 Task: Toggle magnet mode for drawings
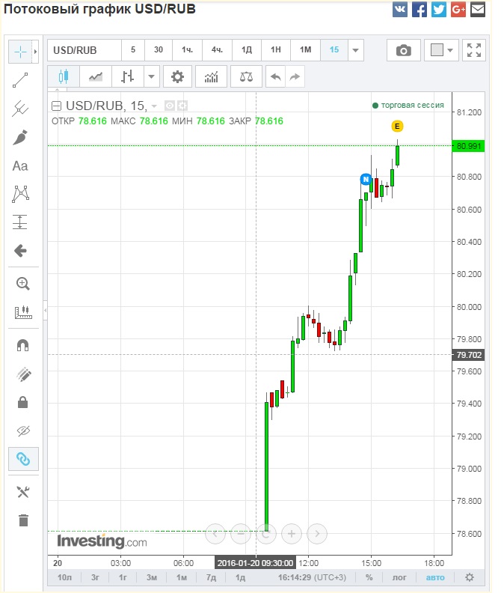tap(22, 345)
